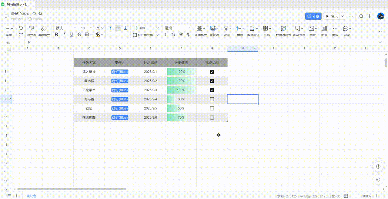Toggle italic formatting
Screen dimensions: 388x199
tap(64, 35)
